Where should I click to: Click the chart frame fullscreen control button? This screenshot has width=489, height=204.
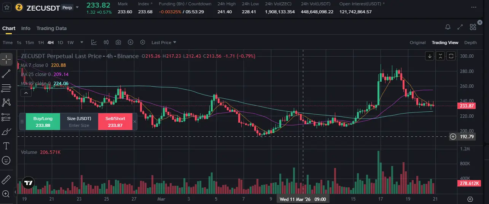451,56
